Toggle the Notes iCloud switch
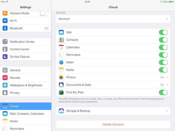Screen dimensions: 175x131 click(163, 70)
